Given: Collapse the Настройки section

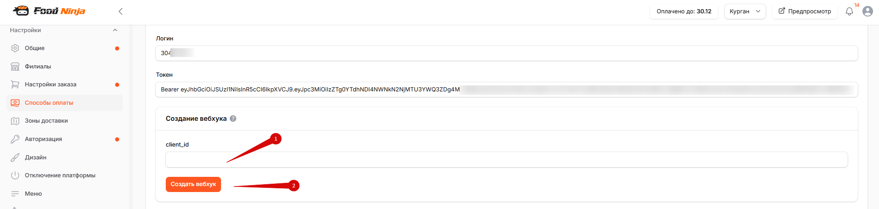Looking at the screenshot, I should pyautogui.click(x=115, y=30).
